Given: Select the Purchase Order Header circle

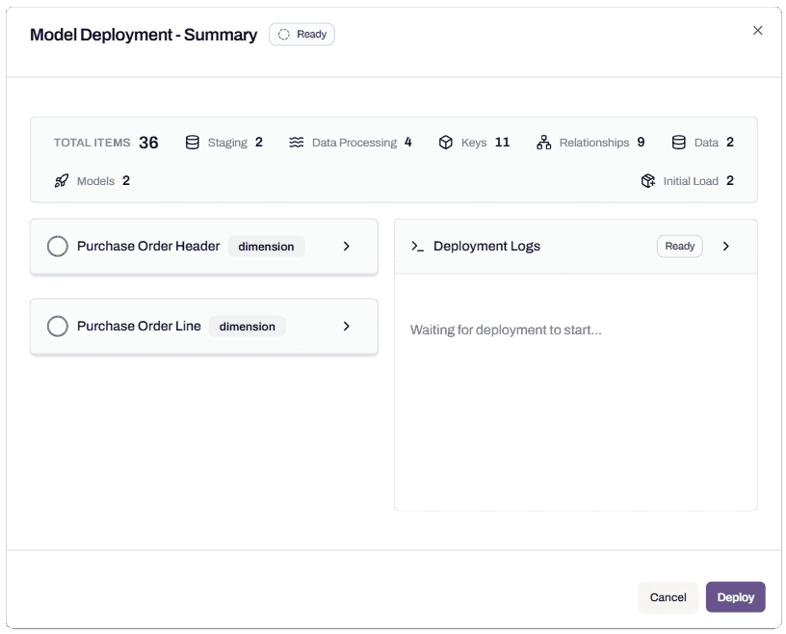Looking at the screenshot, I should (x=58, y=247).
